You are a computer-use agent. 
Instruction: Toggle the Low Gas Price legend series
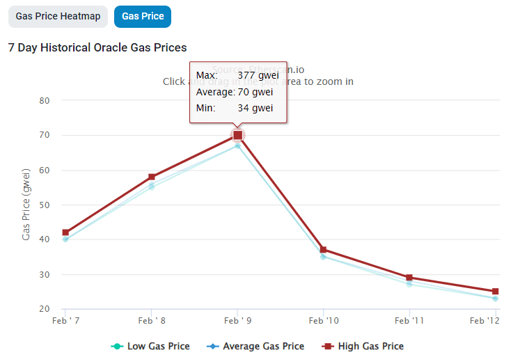[158, 346]
